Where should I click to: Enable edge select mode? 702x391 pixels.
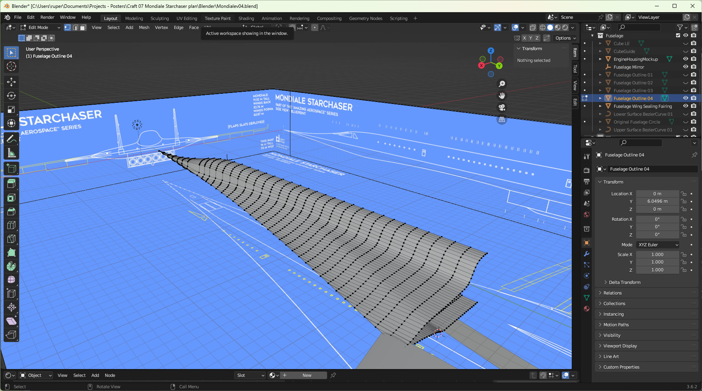click(75, 27)
